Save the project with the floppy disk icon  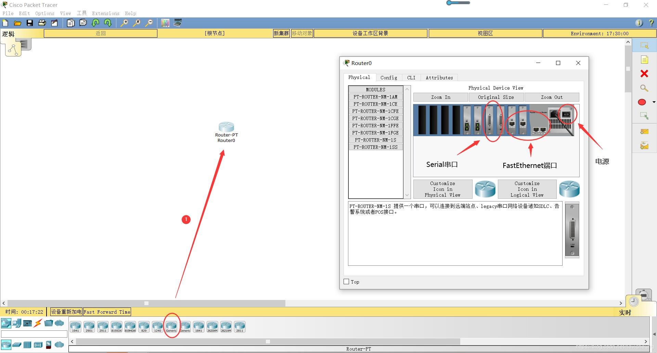pyautogui.click(x=30, y=23)
